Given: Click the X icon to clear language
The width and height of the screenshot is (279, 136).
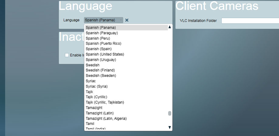Looking at the screenshot, I should tap(127, 20).
